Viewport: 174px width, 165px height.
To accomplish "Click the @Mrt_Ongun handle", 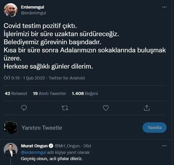I will pos(67,146).
